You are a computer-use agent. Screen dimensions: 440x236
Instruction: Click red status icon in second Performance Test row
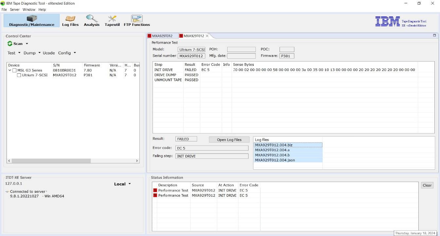155,195
